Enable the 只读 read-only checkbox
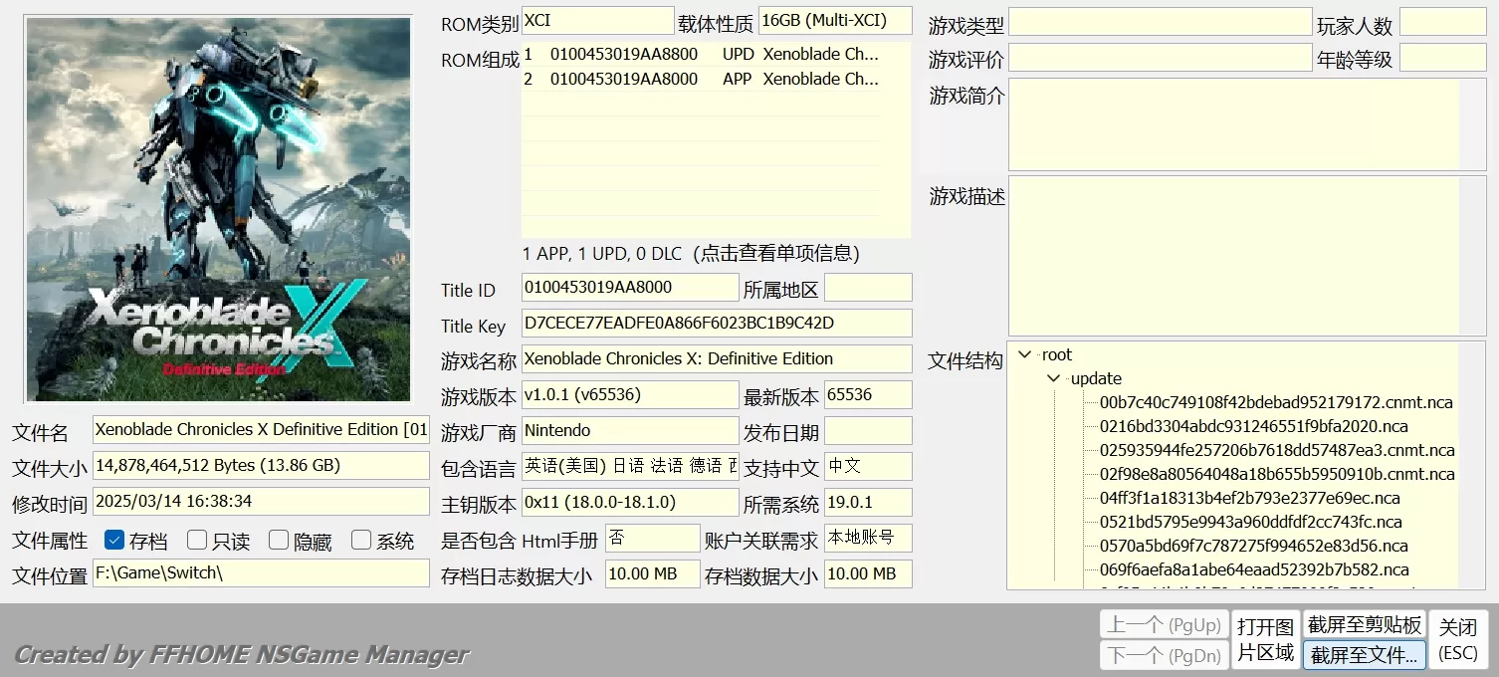1499x677 pixels. [x=197, y=541]
